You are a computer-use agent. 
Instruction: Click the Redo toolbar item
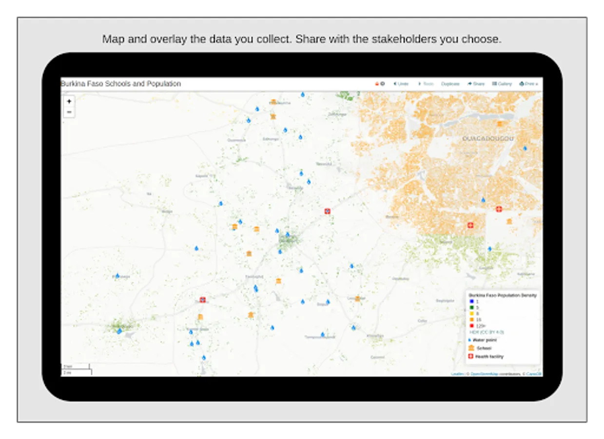(x=425, y=84)
